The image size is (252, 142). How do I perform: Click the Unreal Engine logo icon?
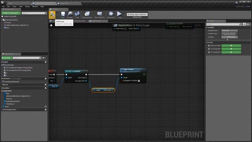pos(2,2)
